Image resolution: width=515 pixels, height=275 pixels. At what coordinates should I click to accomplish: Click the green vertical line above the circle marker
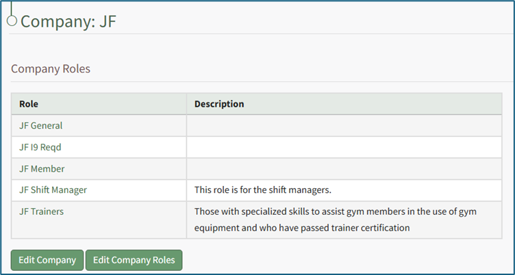[12, 7]
